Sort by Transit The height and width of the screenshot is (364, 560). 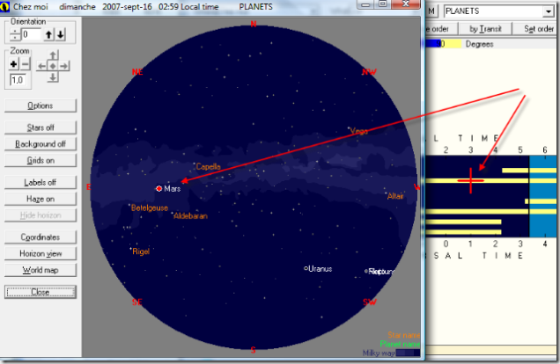tap(486, 28)
